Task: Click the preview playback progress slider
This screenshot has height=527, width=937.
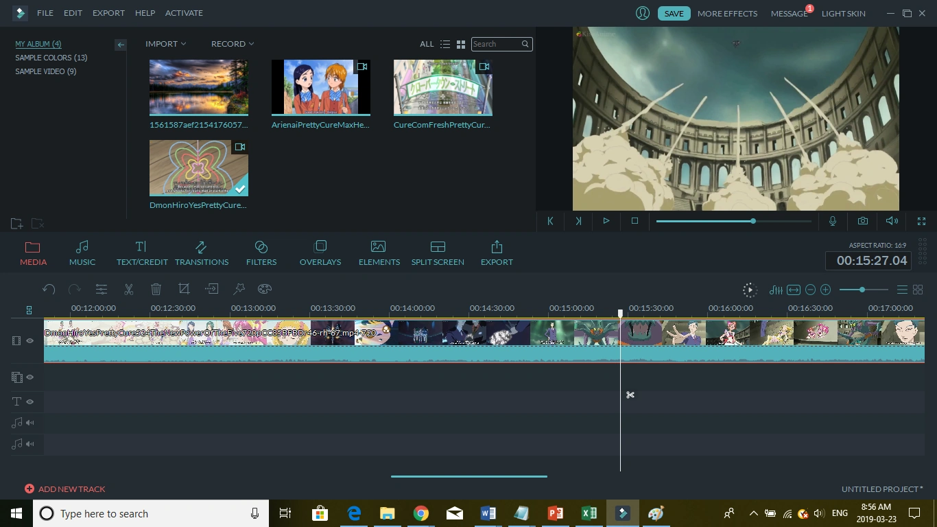Action: point(733,221)
